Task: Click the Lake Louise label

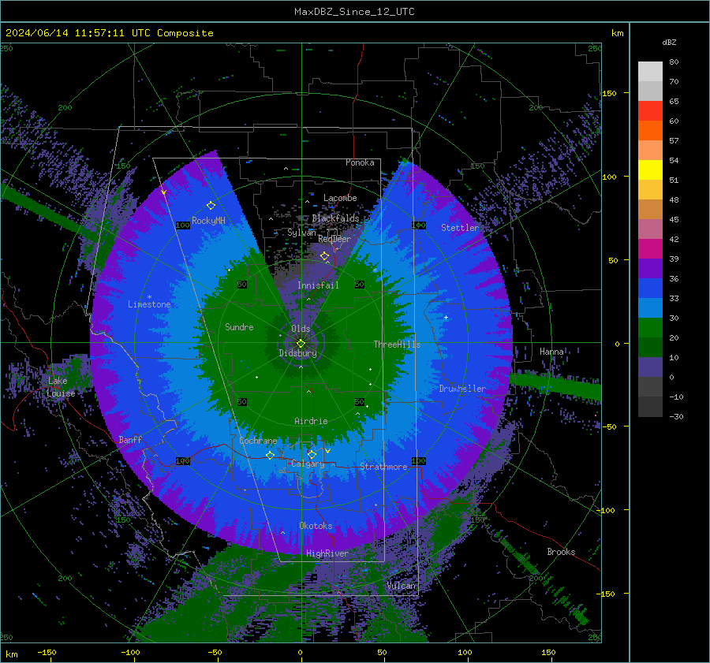Action: [x=61, y=387]
